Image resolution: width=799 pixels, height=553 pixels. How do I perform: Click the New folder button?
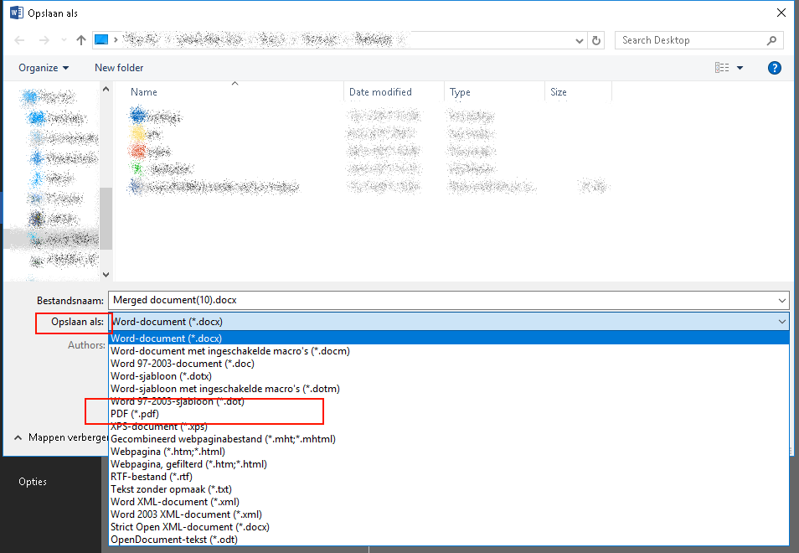119,68
